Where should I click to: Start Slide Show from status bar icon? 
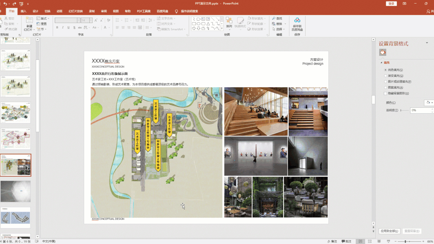388,242
